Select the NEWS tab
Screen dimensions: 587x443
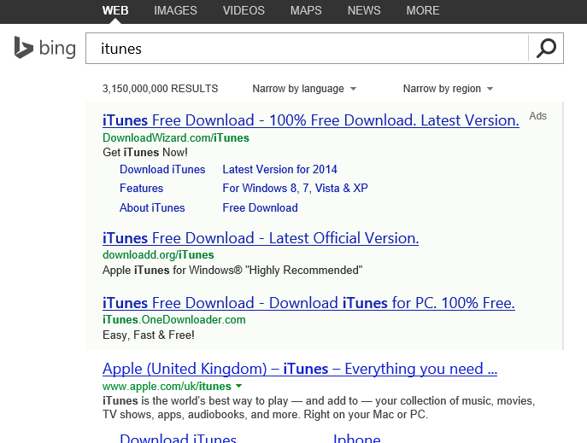[x=364, y=10]
